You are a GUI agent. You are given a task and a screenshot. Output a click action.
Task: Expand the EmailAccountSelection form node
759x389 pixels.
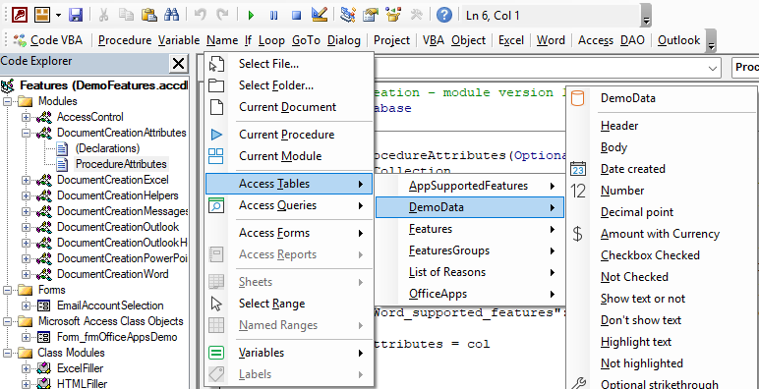[x=26, y=306]
